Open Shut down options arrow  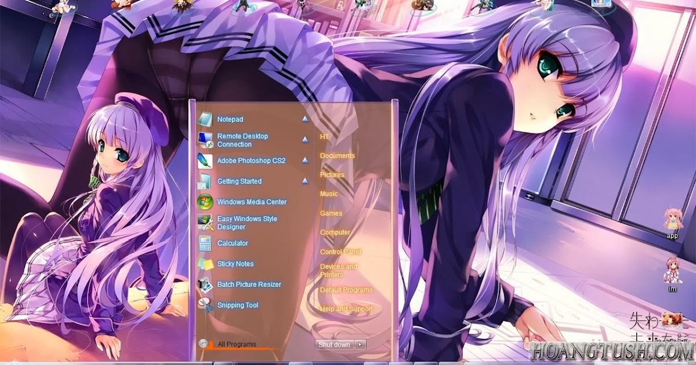[360, 345]
